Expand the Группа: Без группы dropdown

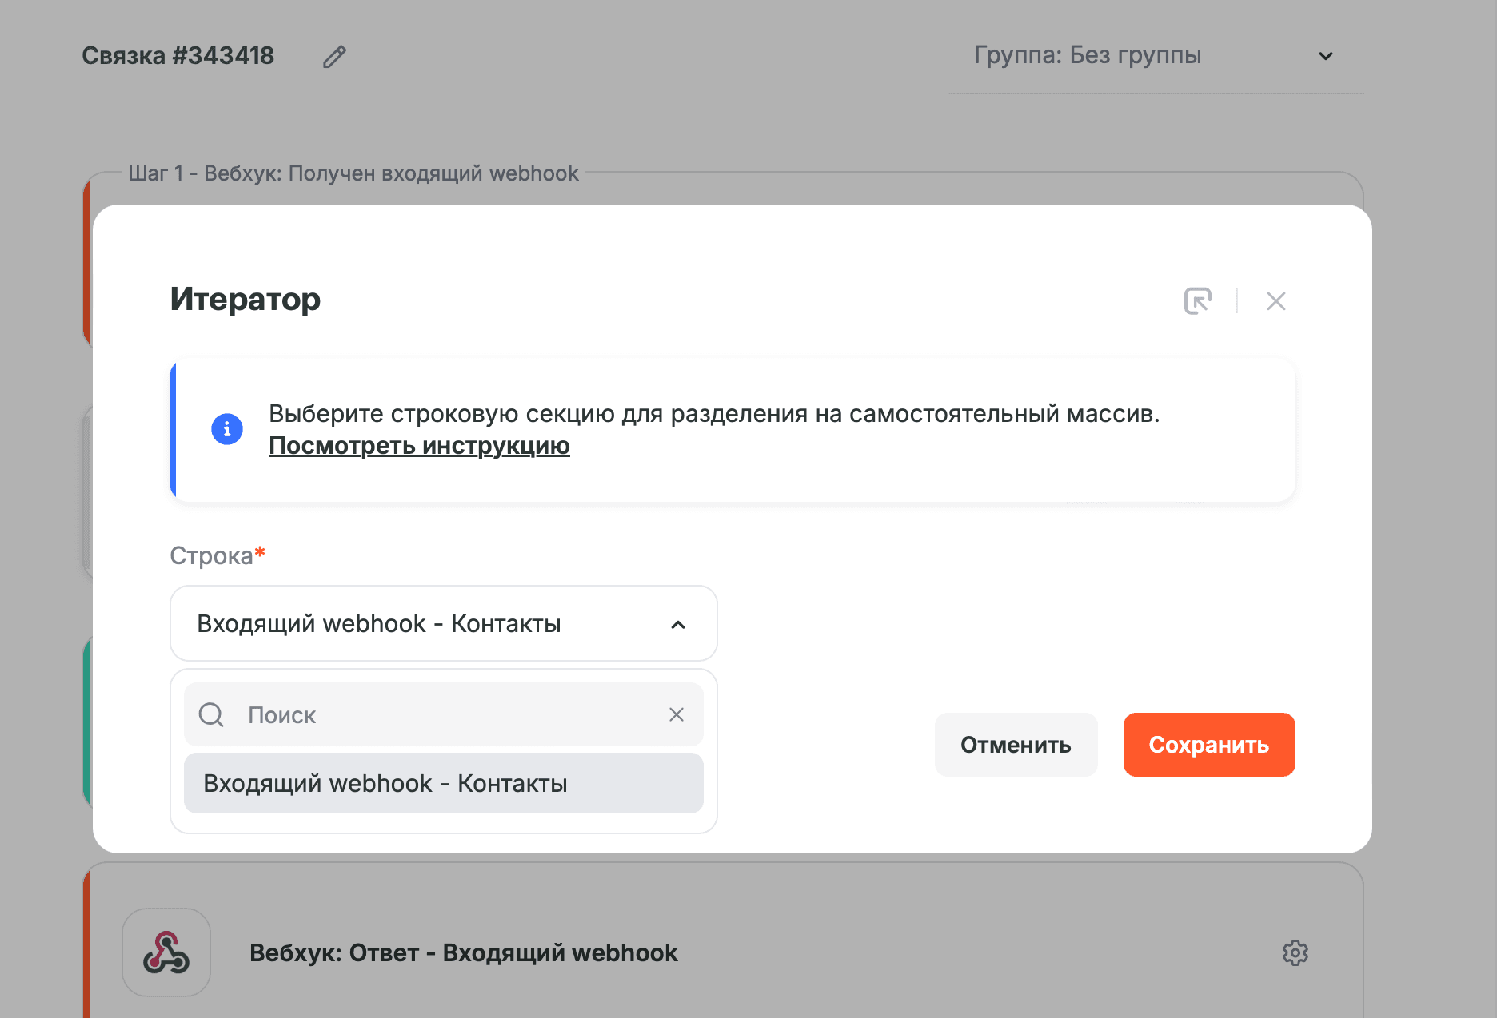click(1325, 56)
